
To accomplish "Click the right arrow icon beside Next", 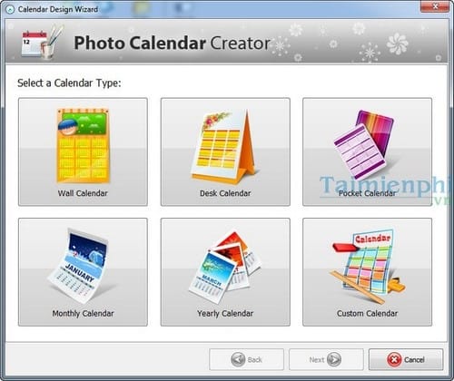I will pyautogui.click(x=334, y=359).
